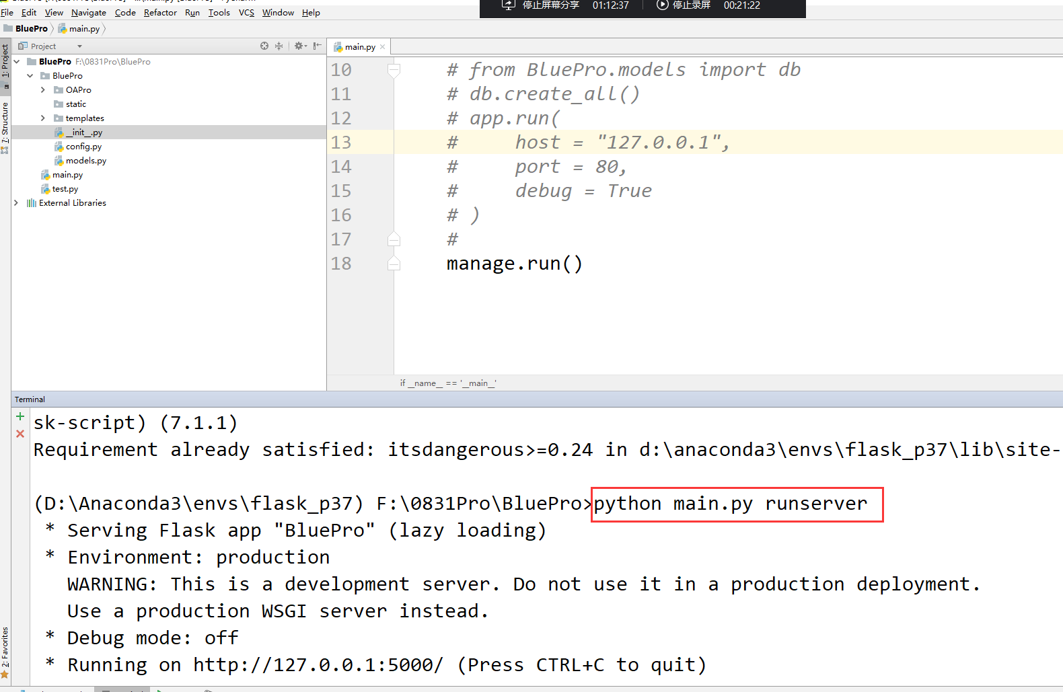The image size is (1063, 692).
Task: Click the commented debug = True line
Action: click(x=550, y=191)
